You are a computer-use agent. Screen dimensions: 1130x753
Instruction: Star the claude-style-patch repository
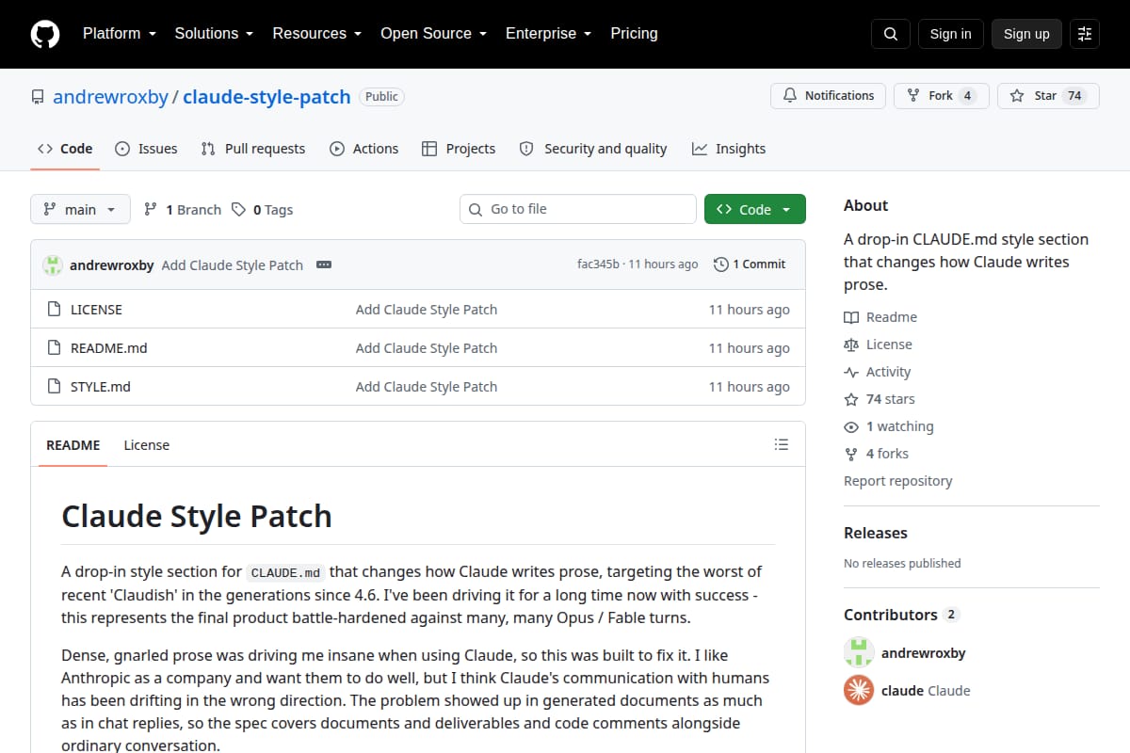1048,96
